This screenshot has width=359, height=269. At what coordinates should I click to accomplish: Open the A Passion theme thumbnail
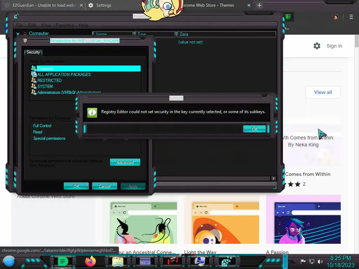pos(303,220)
